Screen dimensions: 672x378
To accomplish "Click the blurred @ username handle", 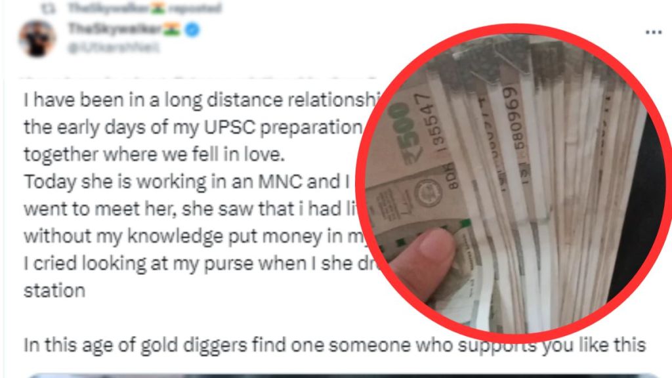I will (x=114, y=47).
